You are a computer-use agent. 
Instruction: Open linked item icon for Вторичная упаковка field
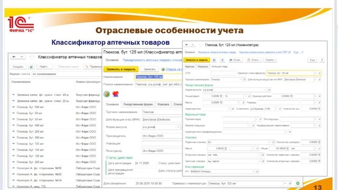pos(263,155)
